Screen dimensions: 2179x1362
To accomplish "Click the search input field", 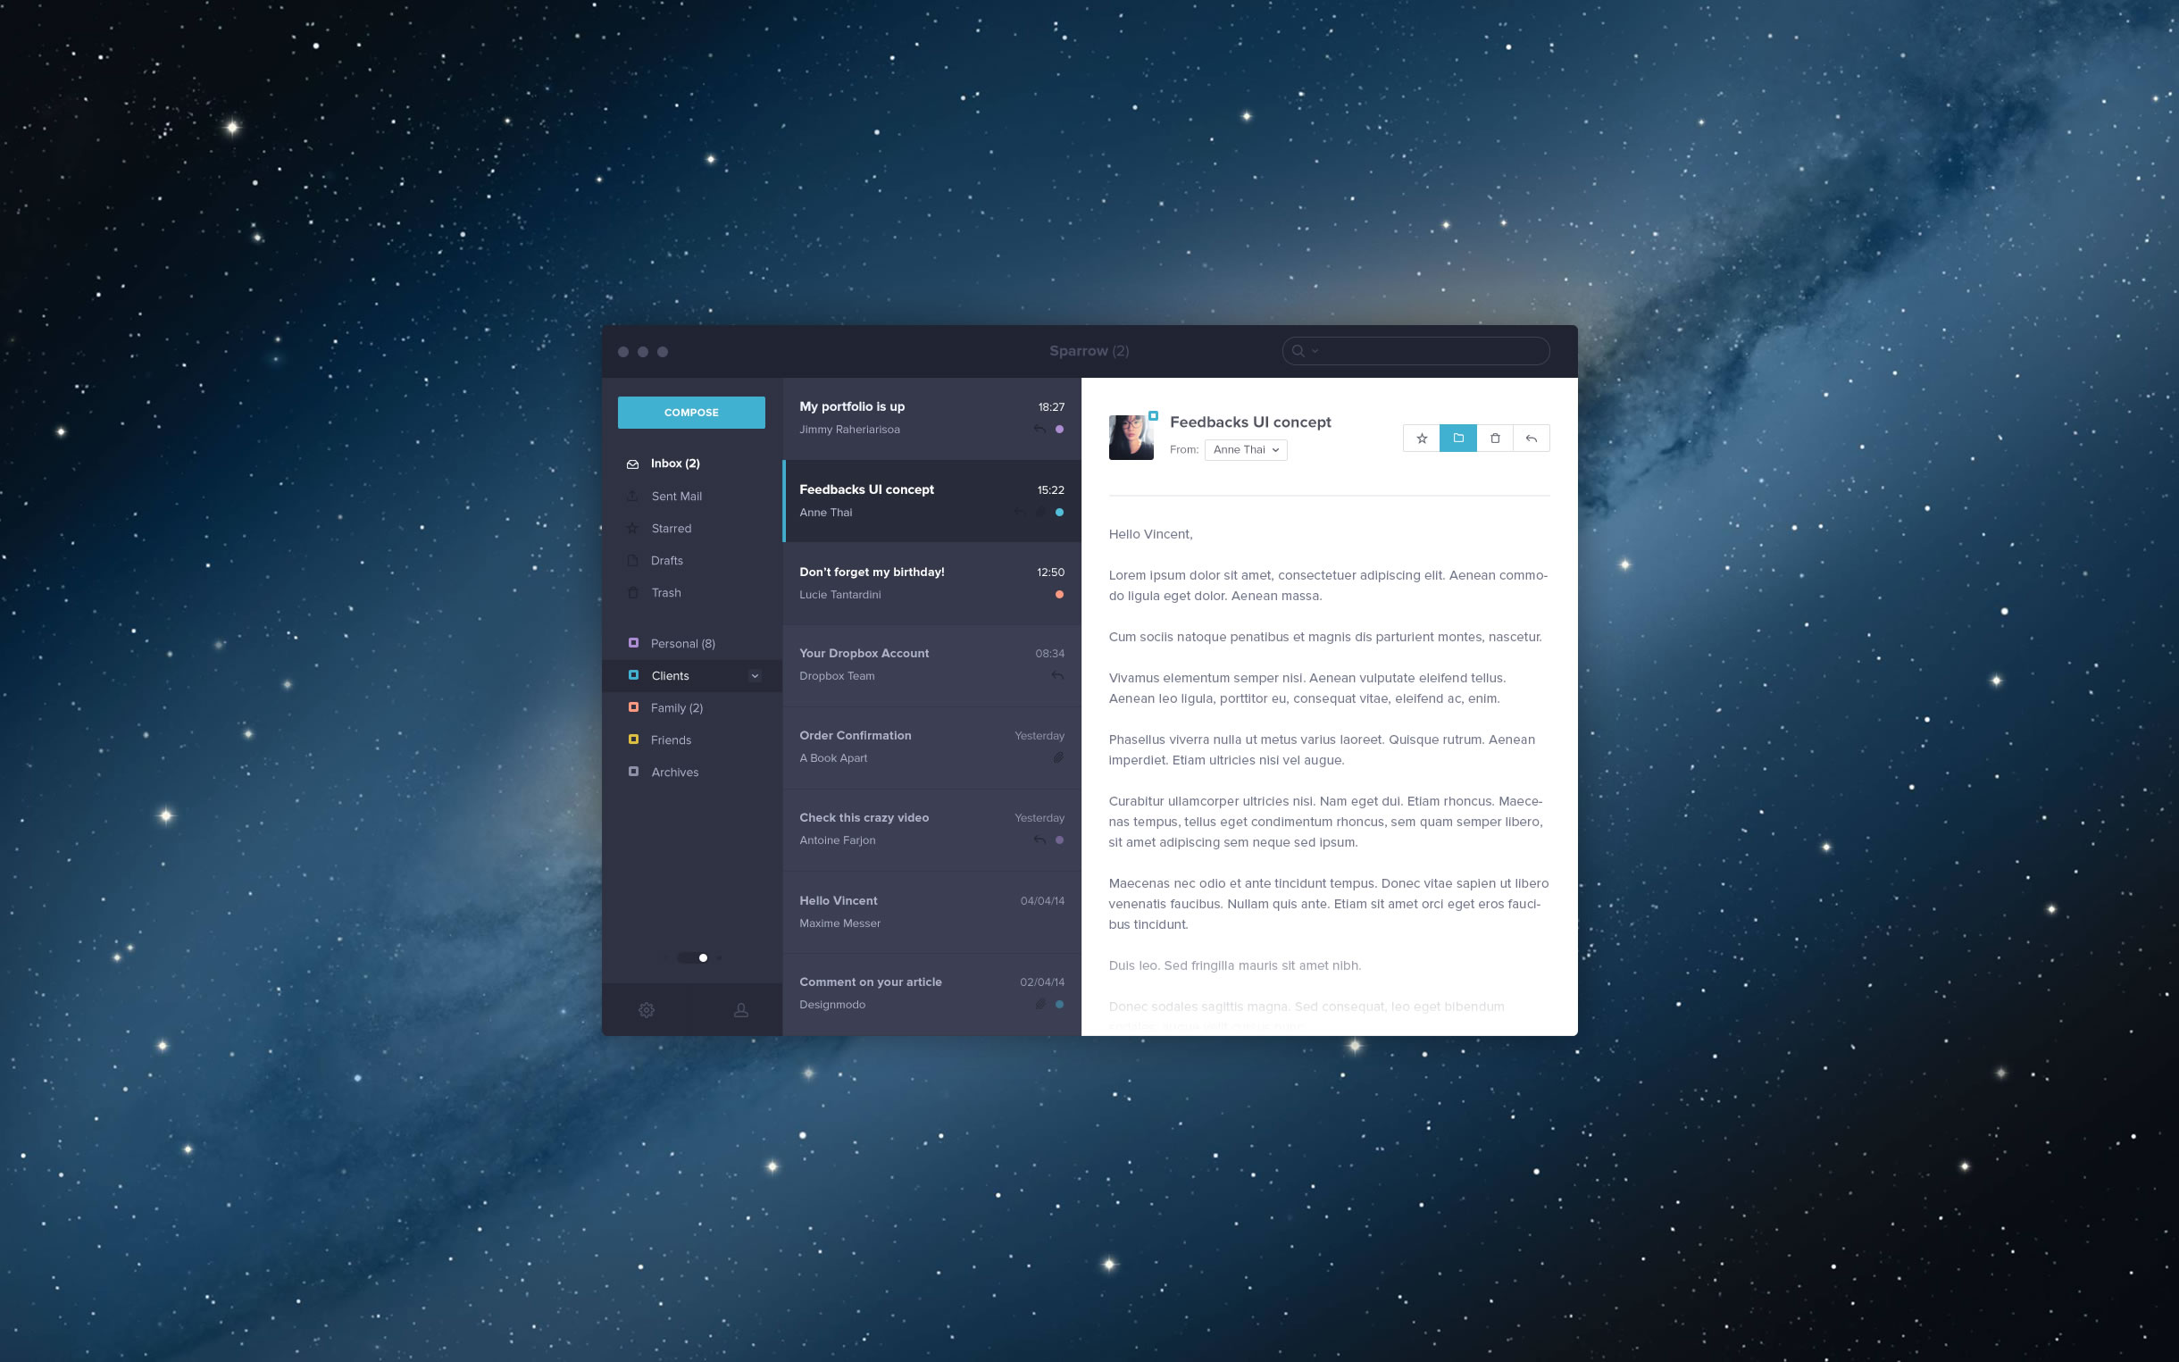I will pos(1412,348).
